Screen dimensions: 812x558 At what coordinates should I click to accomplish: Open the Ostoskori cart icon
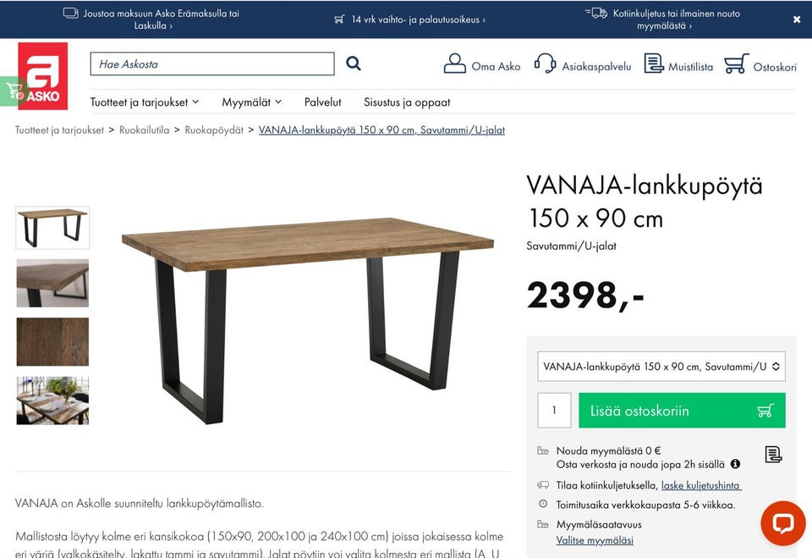(737, 64)
